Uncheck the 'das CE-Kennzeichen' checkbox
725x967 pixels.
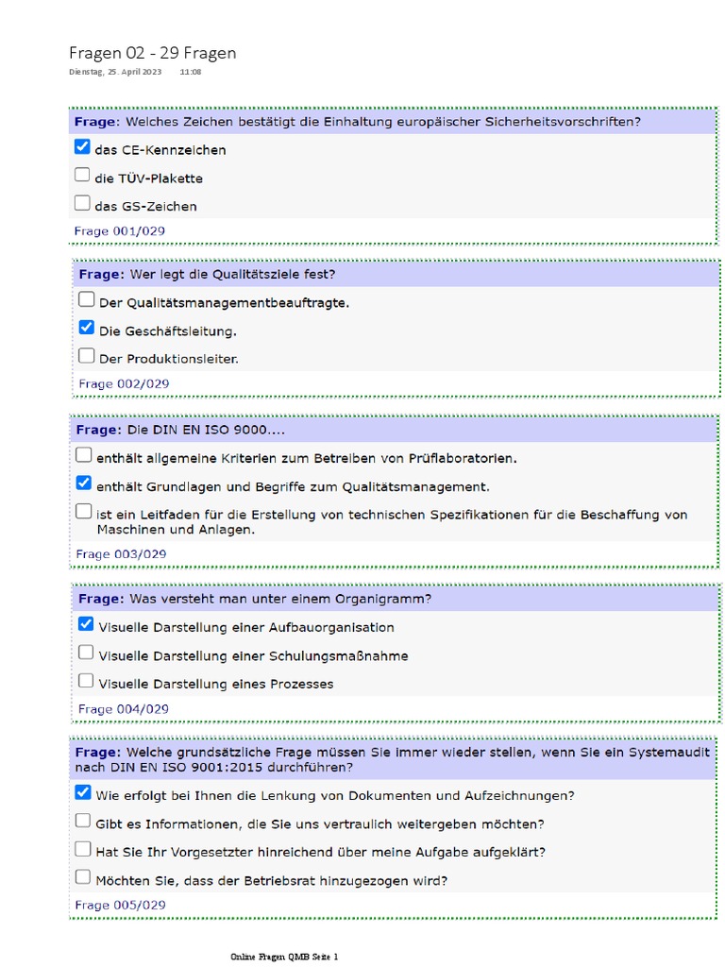pyautogui.click(x=82, y=147)
